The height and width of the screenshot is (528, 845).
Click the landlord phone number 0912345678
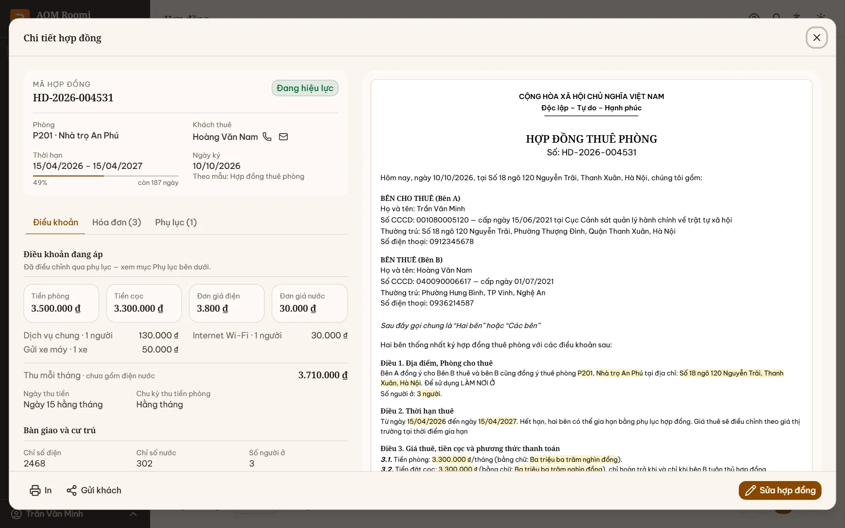click(x=452, y=242)
